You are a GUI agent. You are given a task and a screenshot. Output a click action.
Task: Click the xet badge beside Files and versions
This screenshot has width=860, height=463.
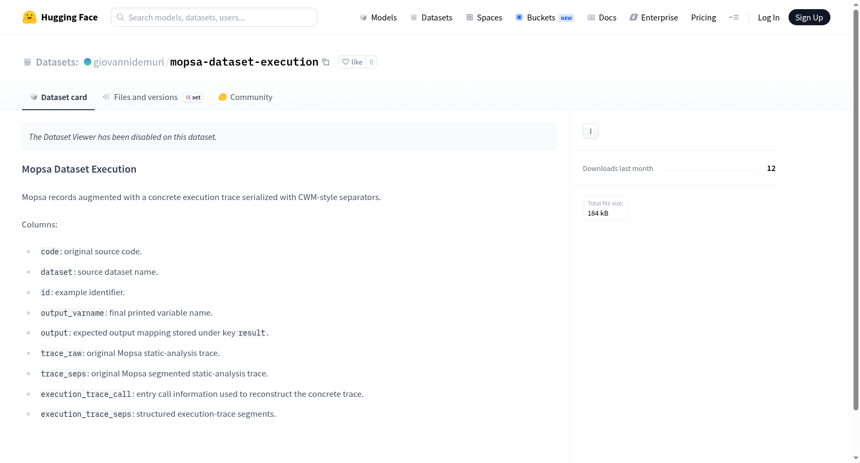193,97
